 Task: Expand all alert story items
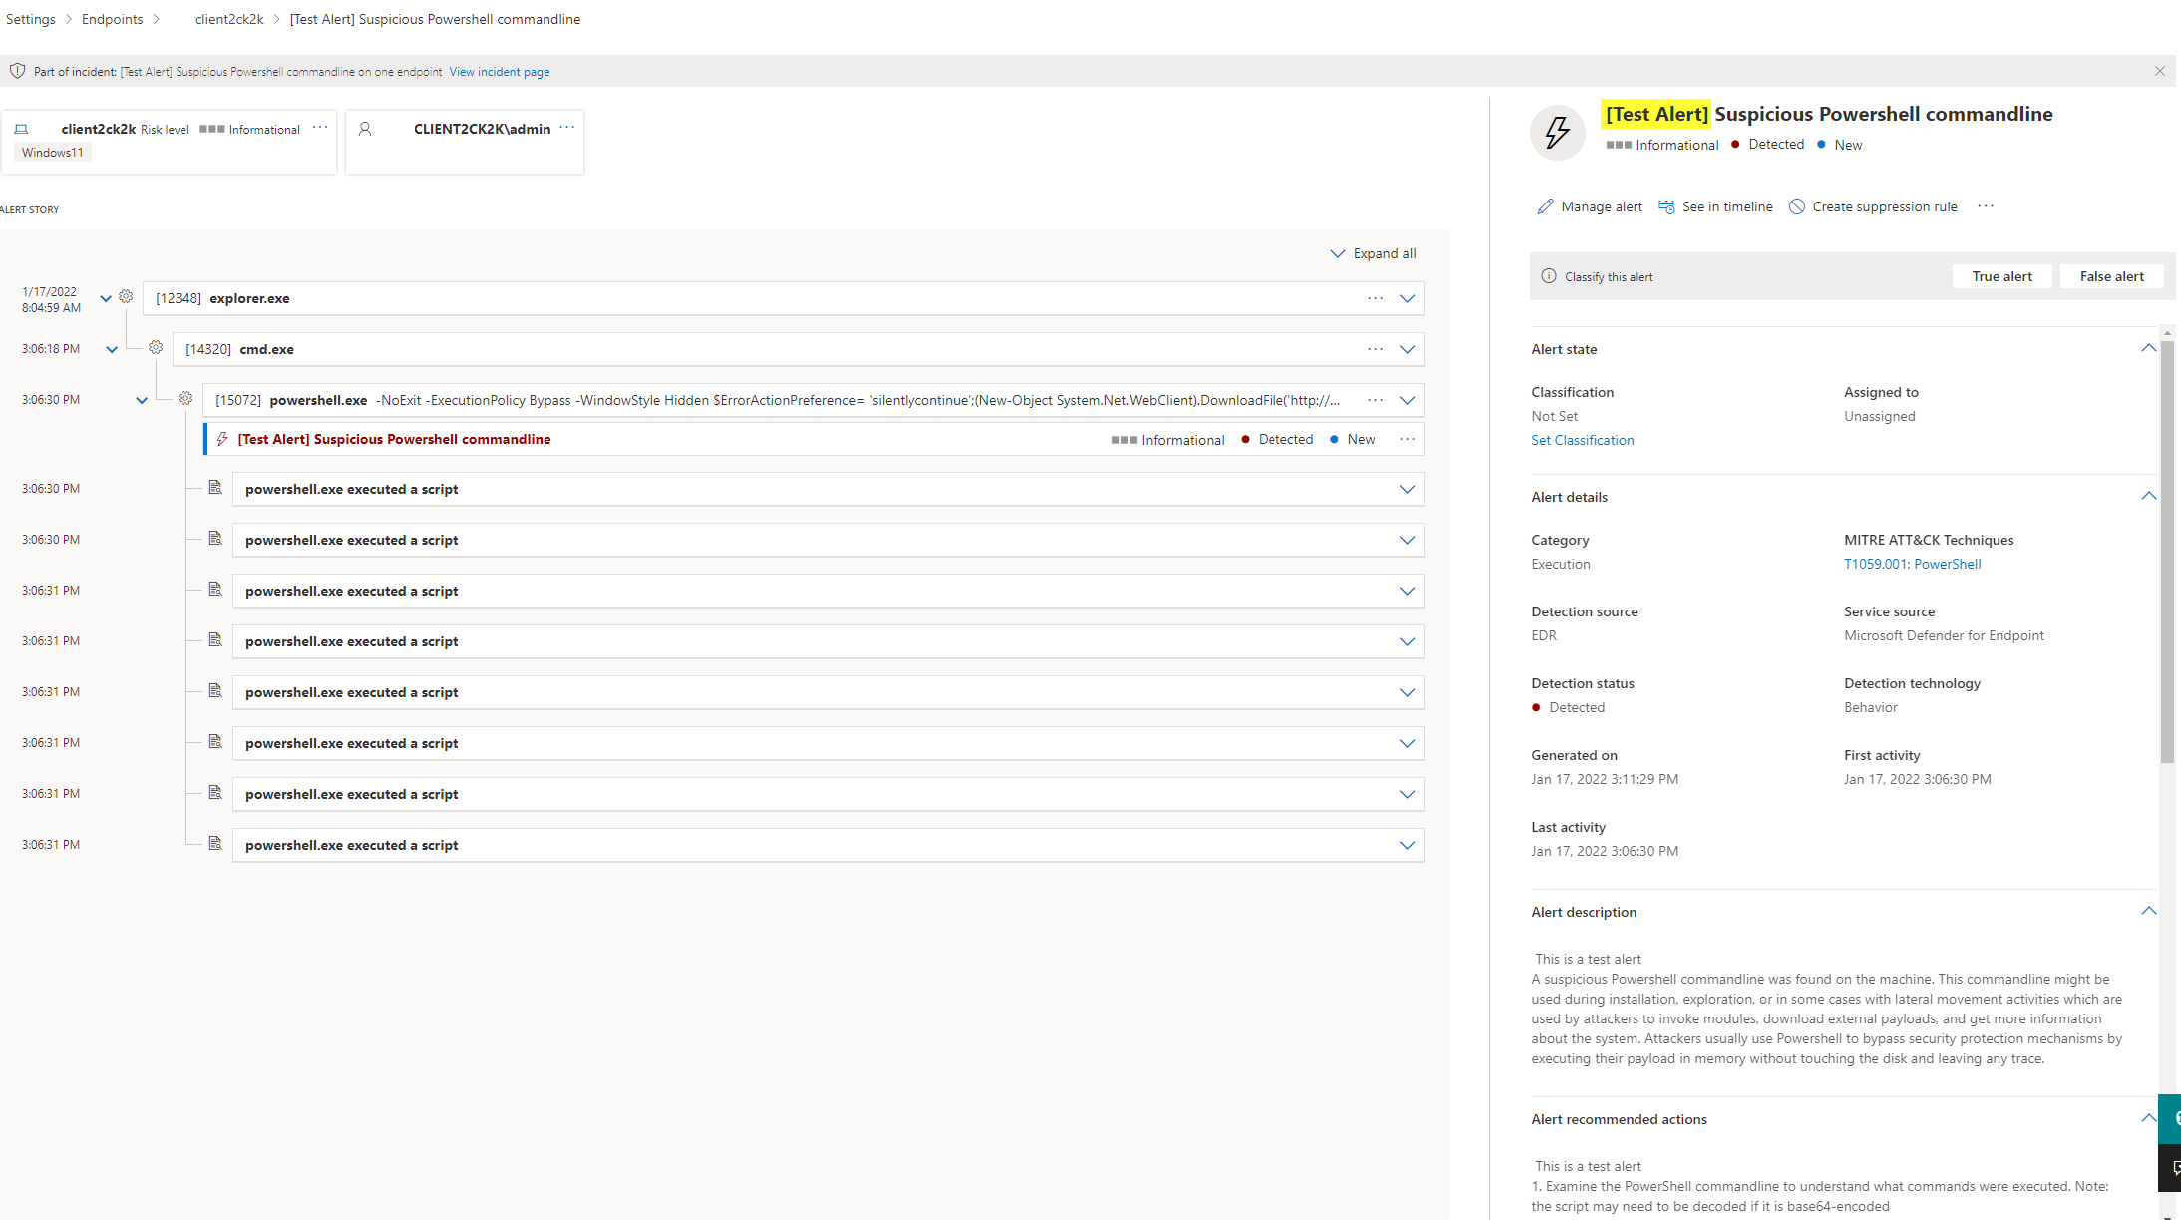tap(1373, 253)
